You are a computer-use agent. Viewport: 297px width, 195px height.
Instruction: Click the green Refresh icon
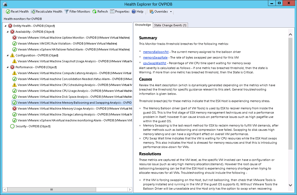coord(95,12)
